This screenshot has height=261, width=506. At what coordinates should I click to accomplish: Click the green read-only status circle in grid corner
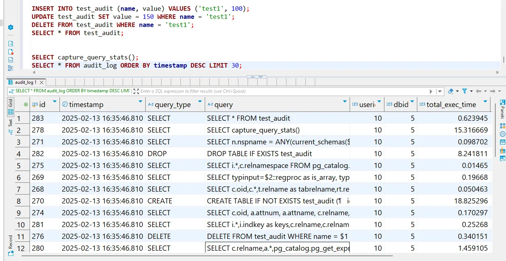(x=26, y=105)
